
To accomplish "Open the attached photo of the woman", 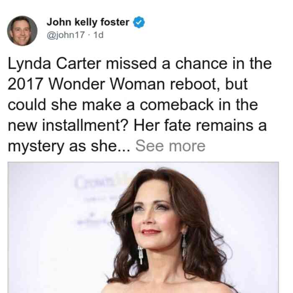I will click(143, 227).
